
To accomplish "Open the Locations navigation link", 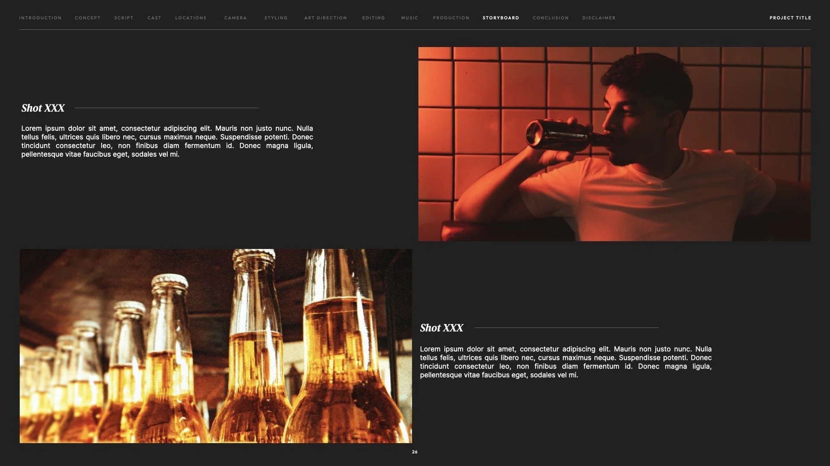I will tap(191, 18).
